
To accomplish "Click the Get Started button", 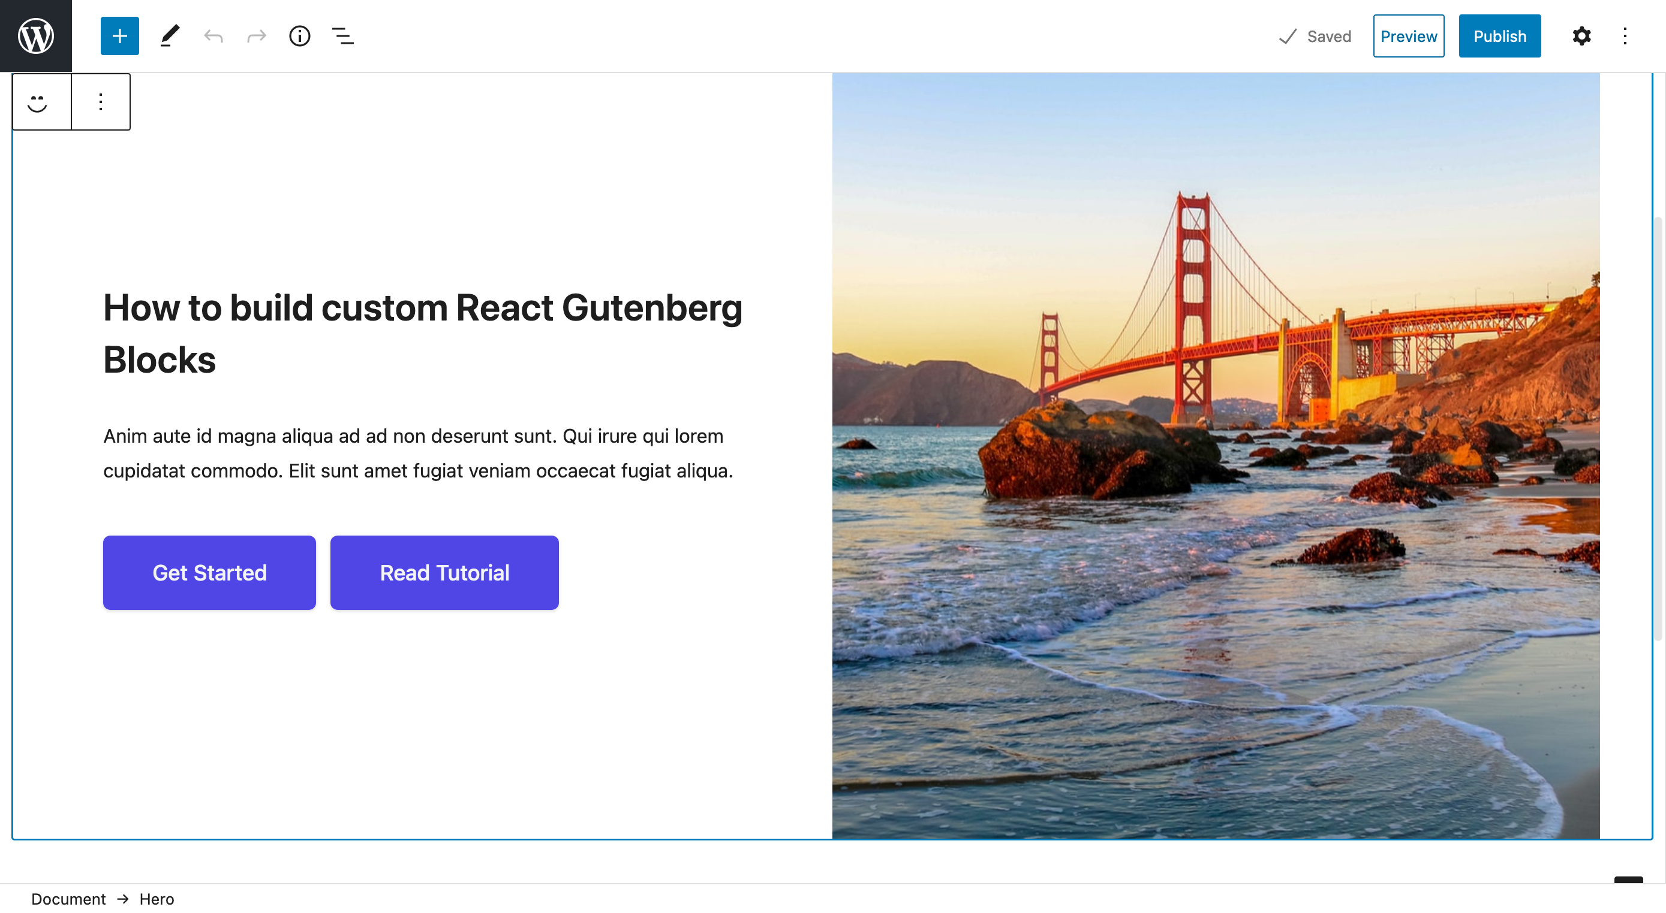I will coord(209,571).
